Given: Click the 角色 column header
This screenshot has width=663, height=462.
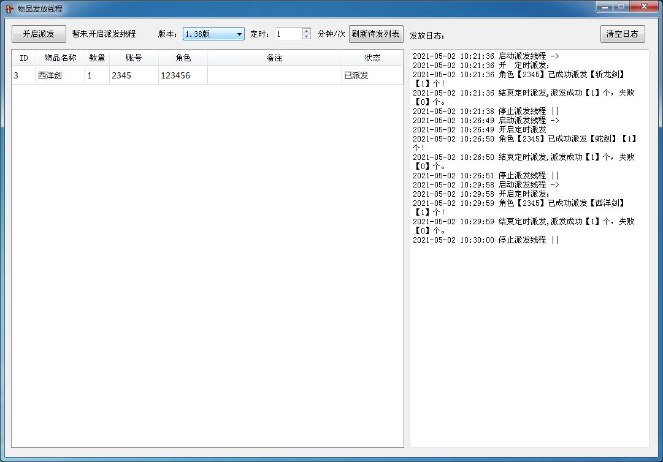Looking at the screenshot, I should click(183, 58).
